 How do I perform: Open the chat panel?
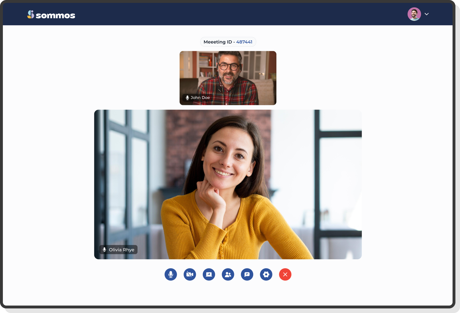(247, 275)
